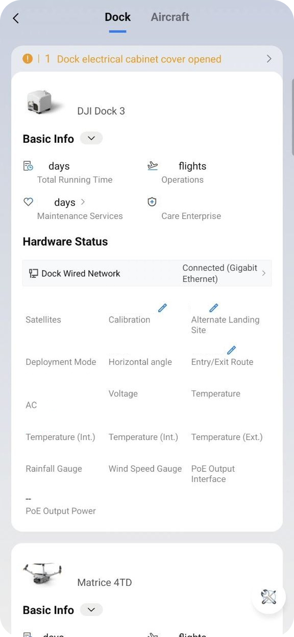Click the orange warning exclamation icon
Viewport: 294px width, 637px height.
(x=28, y=59)
